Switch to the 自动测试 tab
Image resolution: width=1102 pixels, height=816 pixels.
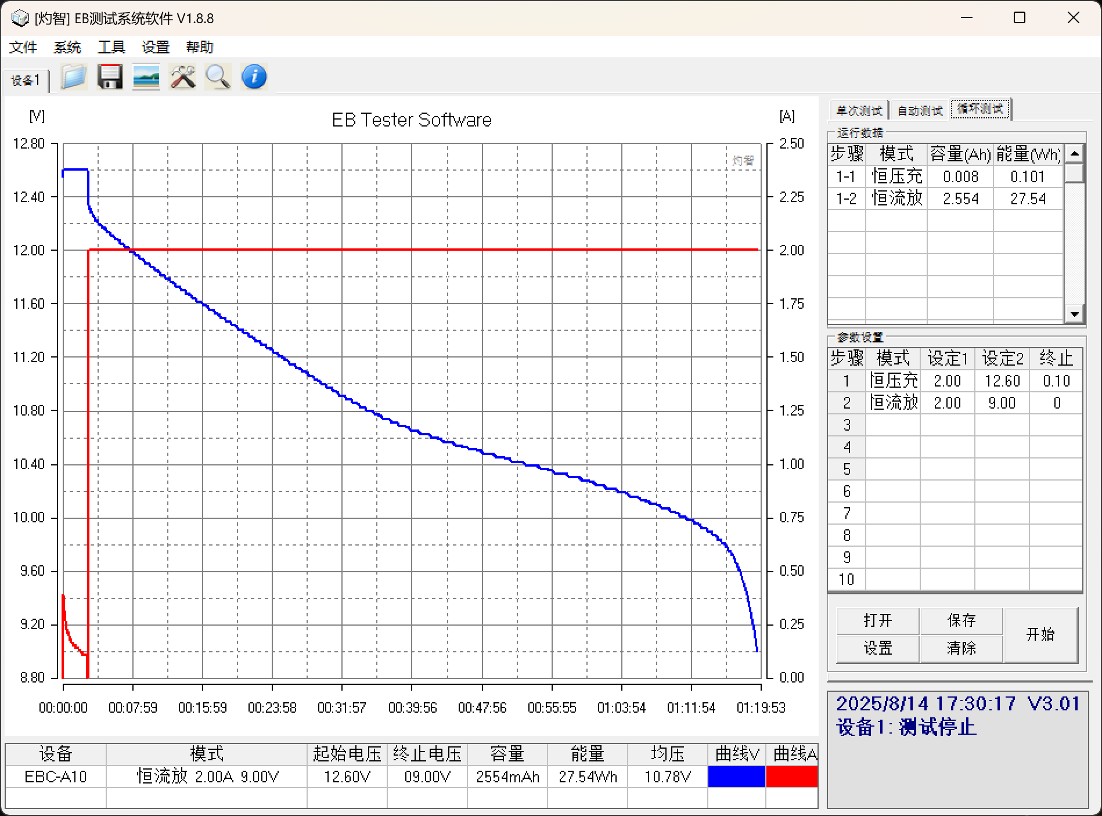(x=920, y=110)
